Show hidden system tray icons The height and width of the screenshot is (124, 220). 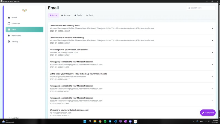pyautogui.click(x=194, y=121)
